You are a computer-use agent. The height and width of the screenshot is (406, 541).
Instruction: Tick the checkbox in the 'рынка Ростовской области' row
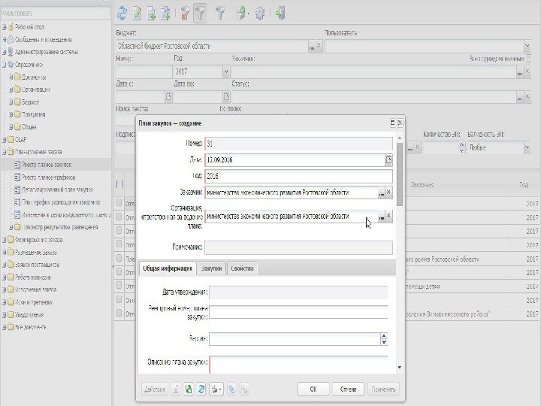pos(119,258)
